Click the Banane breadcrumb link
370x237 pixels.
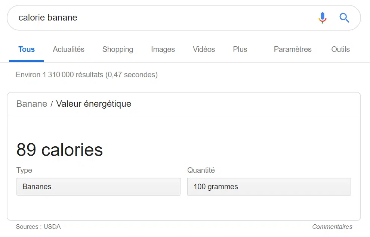tap(32, 104)
